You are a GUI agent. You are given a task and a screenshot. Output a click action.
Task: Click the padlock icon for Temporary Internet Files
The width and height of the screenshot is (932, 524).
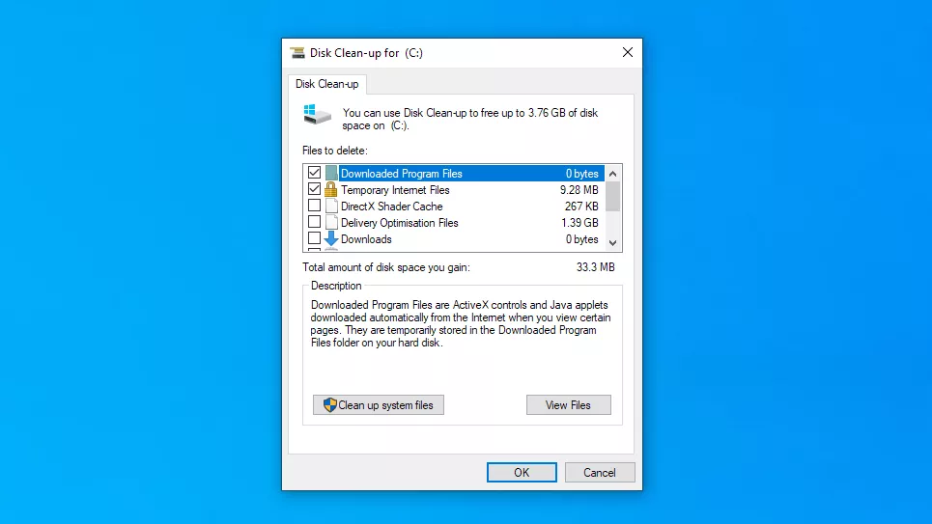point(330,189)
